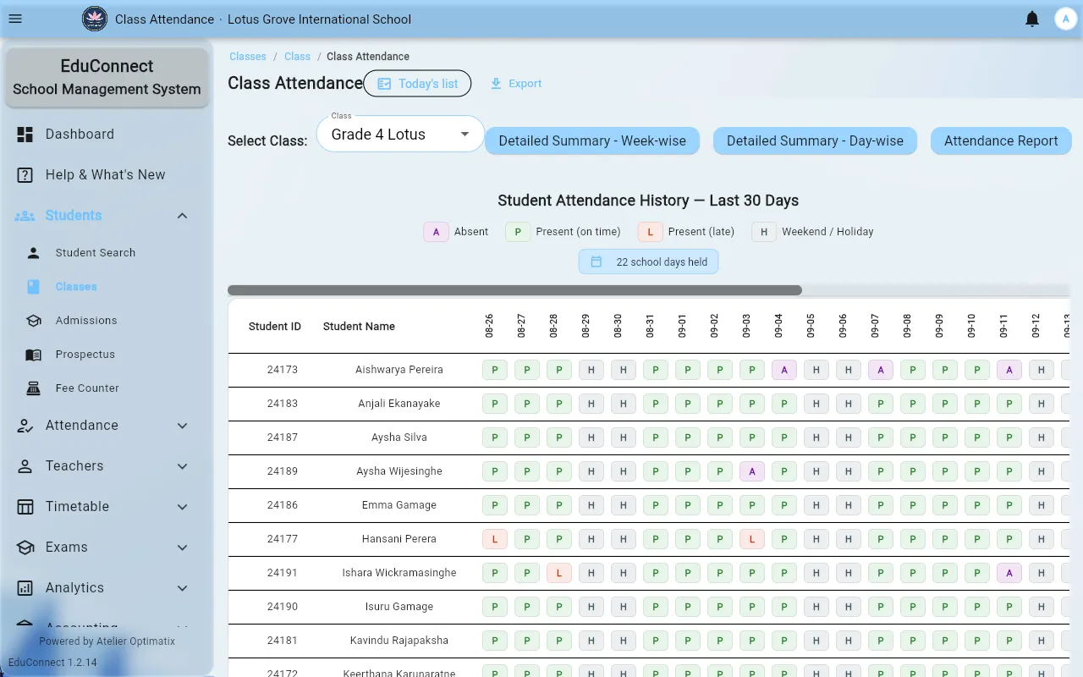Click the 22 school days held chip
Screen dimensions: 1083x677
pyautogui.click(x=649, y=261)
